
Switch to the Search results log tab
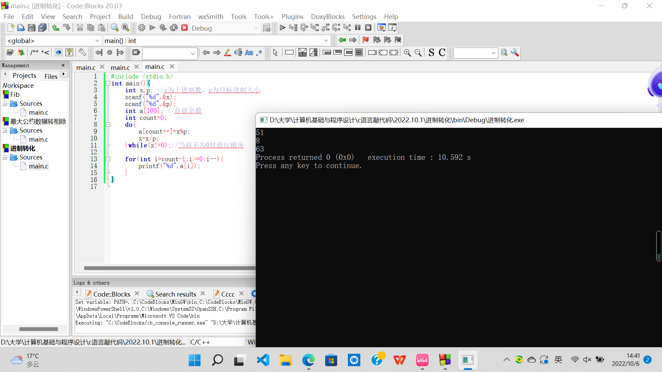(x=175, y=294)
